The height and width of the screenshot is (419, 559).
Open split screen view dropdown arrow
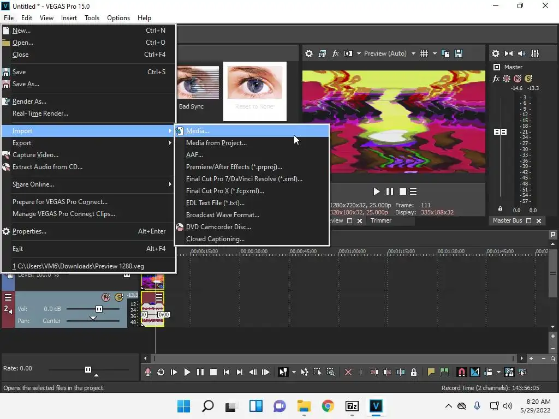click(359, 53)
